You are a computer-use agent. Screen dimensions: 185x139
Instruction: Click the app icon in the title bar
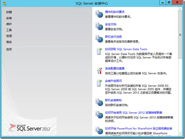4,3
